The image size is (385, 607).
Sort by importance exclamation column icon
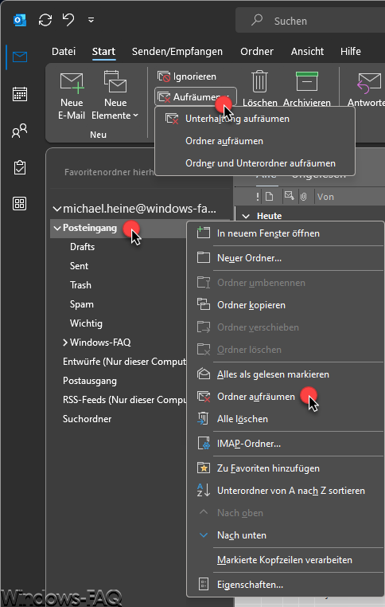pos(258,197)
